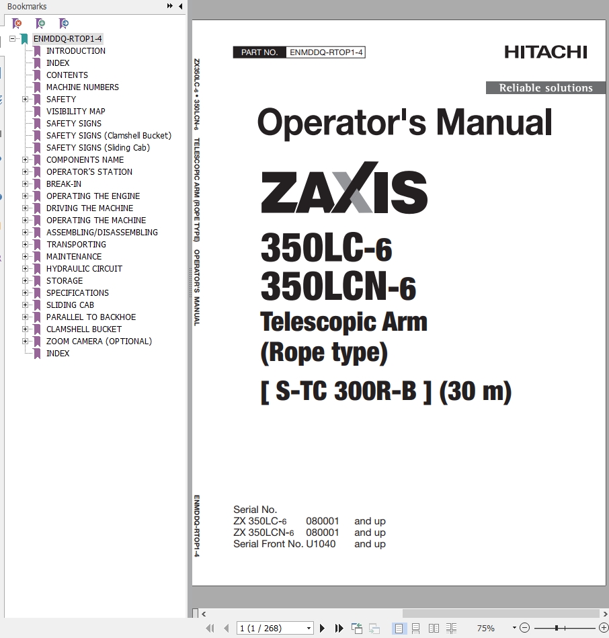Open SAFETY SIGNS (Clamshell Bucket) bookmark
This screenshot has width=609, height=638.
pos(109,136)
